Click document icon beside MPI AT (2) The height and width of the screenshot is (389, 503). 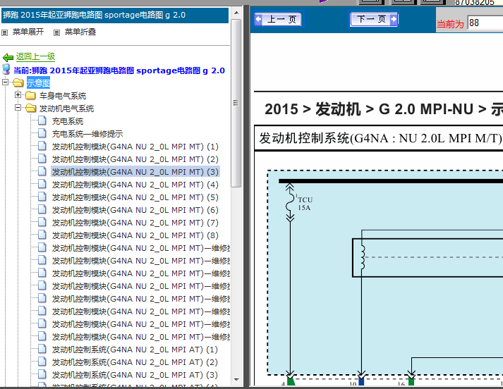coord(42,362)
